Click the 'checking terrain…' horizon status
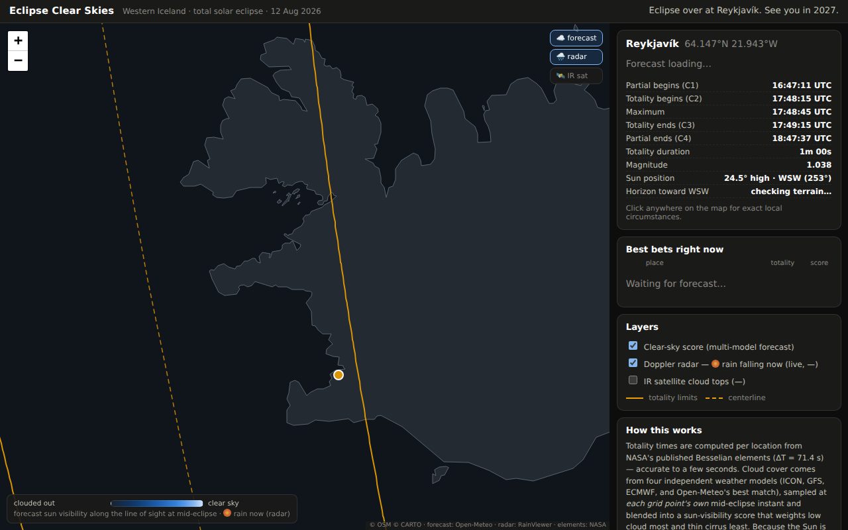Viewport: 848px width, 530px height. pos(791,191)
